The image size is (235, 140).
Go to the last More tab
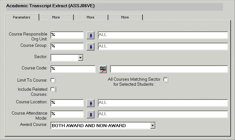pos(125,17)
